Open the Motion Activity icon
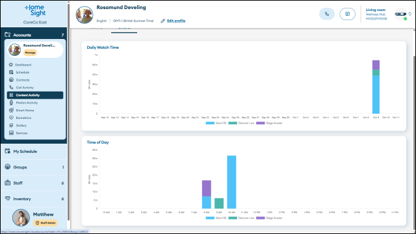Image resolution: width=416 pixels, height=234 pixels. [11, 103]
